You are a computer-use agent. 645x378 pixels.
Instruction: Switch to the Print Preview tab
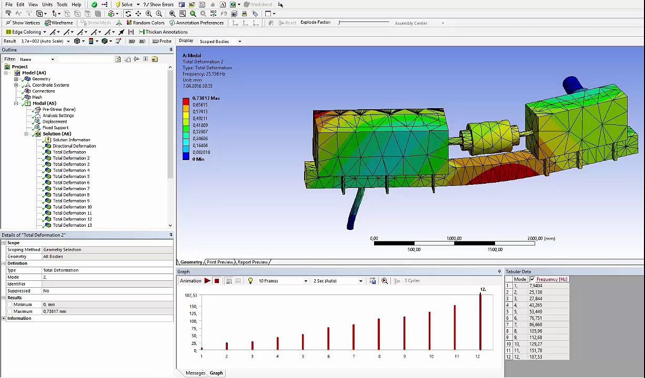pos(220,262)
